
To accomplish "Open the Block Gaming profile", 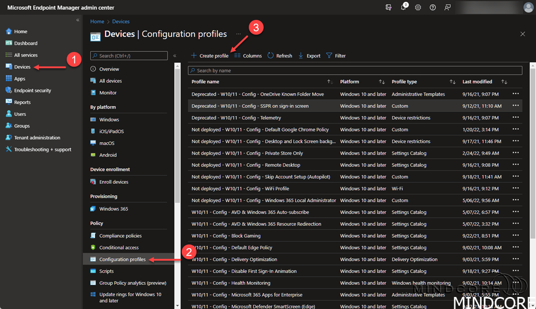I will [226, 236].
